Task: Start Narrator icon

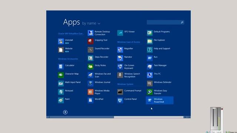Action: pyautogui.click(x=120, y=58)
